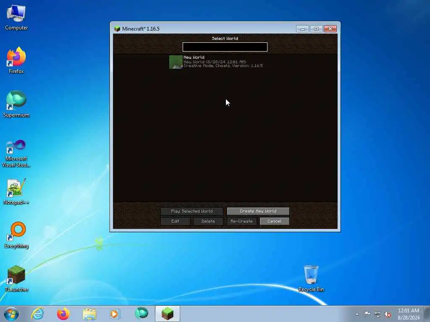Open the Windows Start menu orb
430x322 pixels.
click(x=11, y=314)
